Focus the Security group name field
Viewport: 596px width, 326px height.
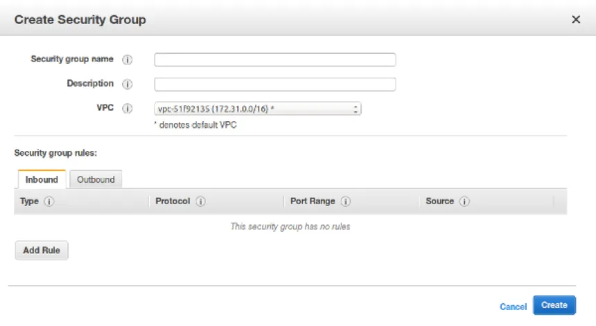[275, 60]
